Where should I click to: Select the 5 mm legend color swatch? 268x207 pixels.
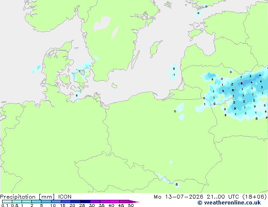coord(46,202)
